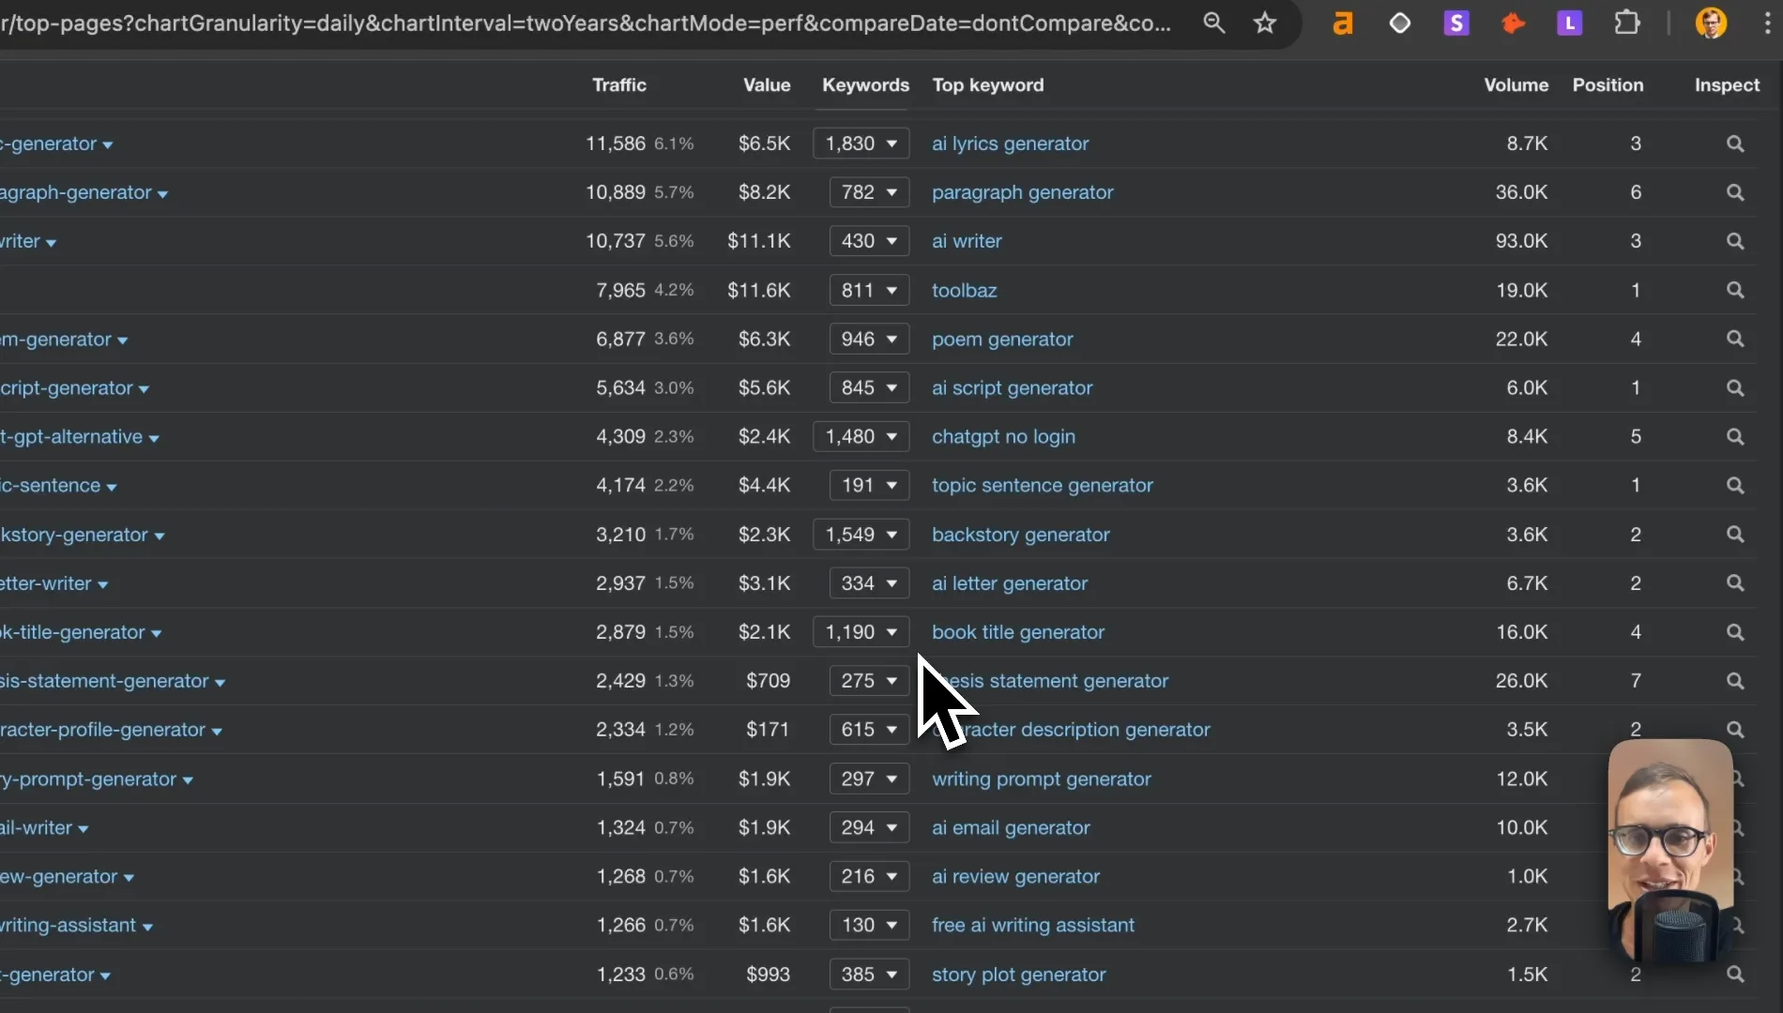Expand the 1,480 keywords dropdown
Image resolution: width=1783 pixels, height=1013 pixels.
tap(861, 437)
